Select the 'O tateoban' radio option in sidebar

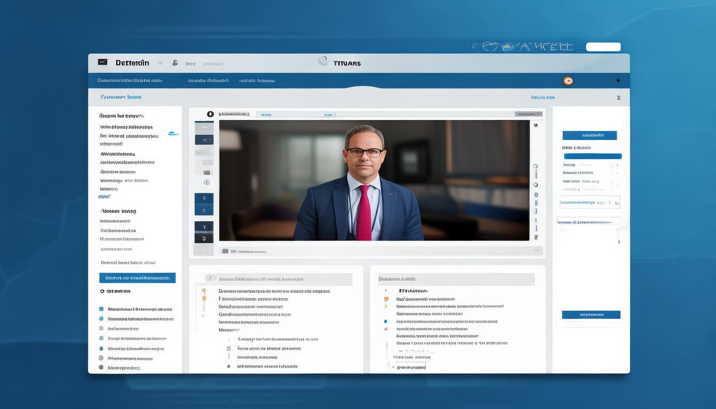(x=102, y=291)
